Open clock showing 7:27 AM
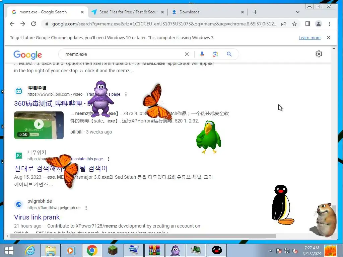 pyautogui.click(x=312, y=251)
